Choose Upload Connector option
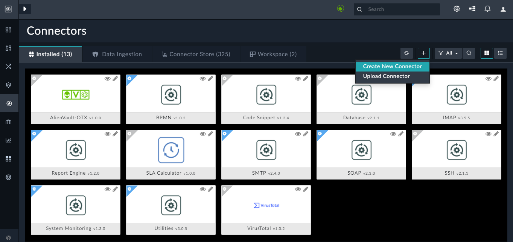513x242 pixels. (386, 76)
